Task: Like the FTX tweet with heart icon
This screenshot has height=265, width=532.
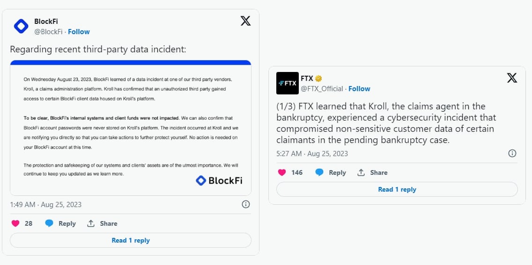Action: tap(282, 172)
